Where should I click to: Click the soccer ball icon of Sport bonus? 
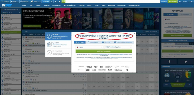(49, 36)
